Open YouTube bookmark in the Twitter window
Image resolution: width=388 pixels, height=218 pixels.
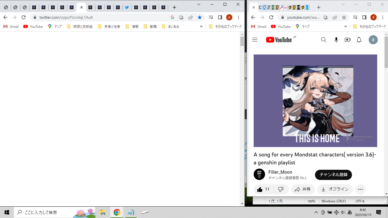point(33,26)
